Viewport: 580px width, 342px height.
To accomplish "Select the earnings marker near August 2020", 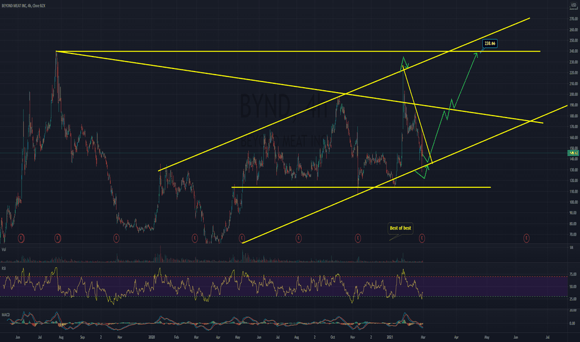I will click(299, 239).
